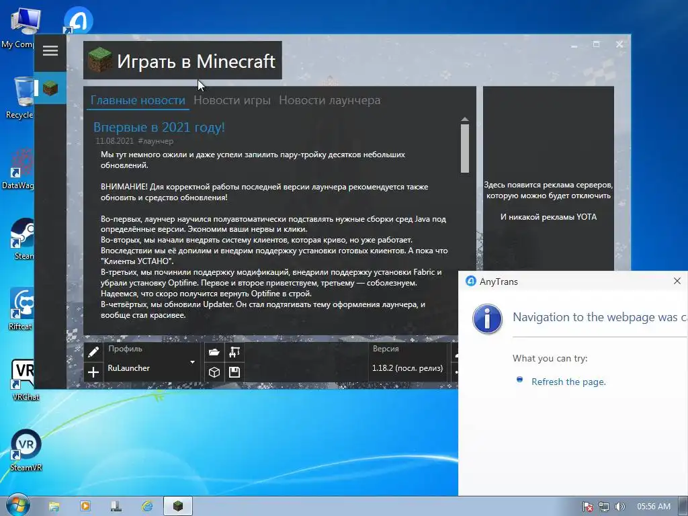Click the plus add profile icon

coord(93,372)
